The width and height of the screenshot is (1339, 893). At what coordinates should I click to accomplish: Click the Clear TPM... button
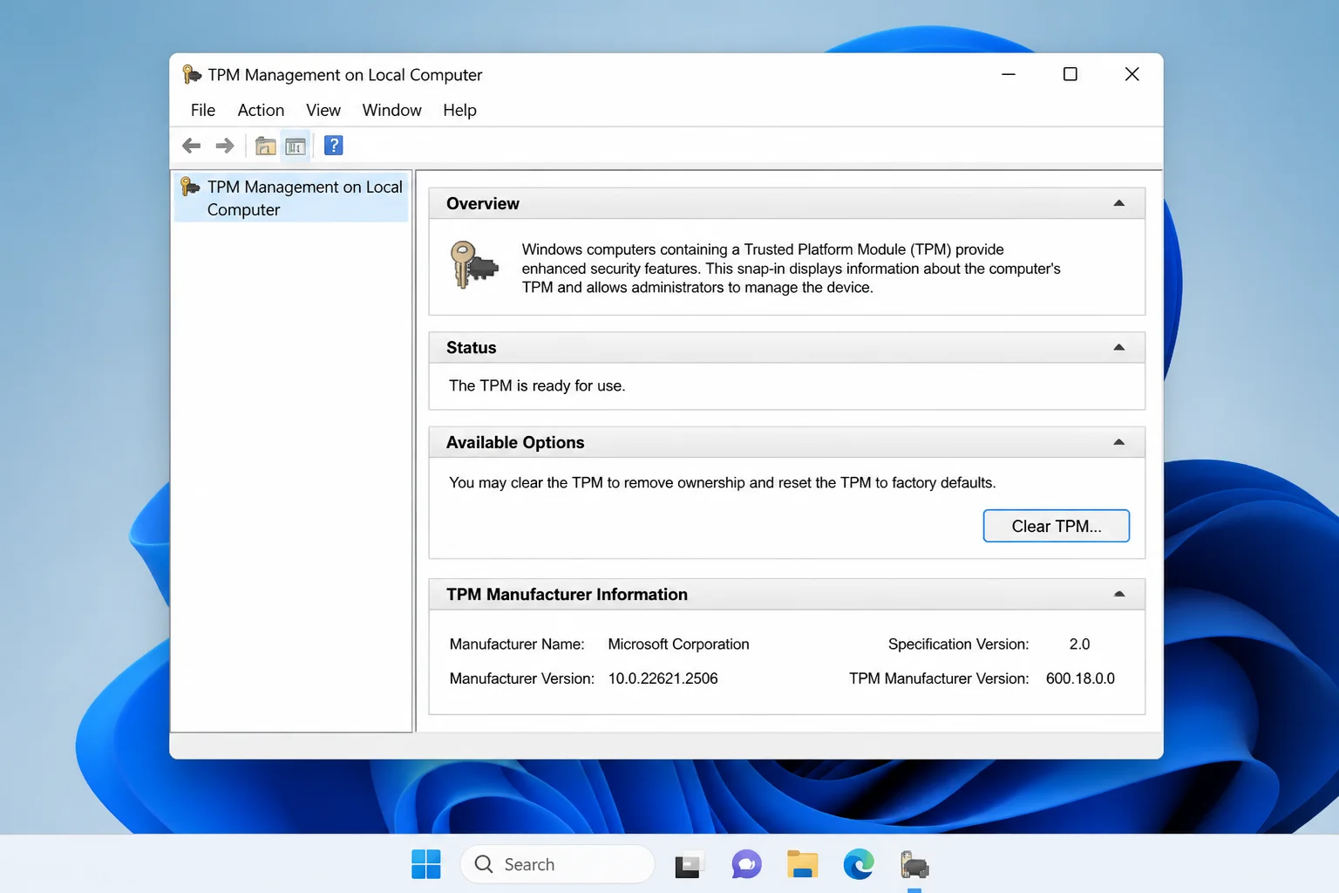[x=1057, y=526]
